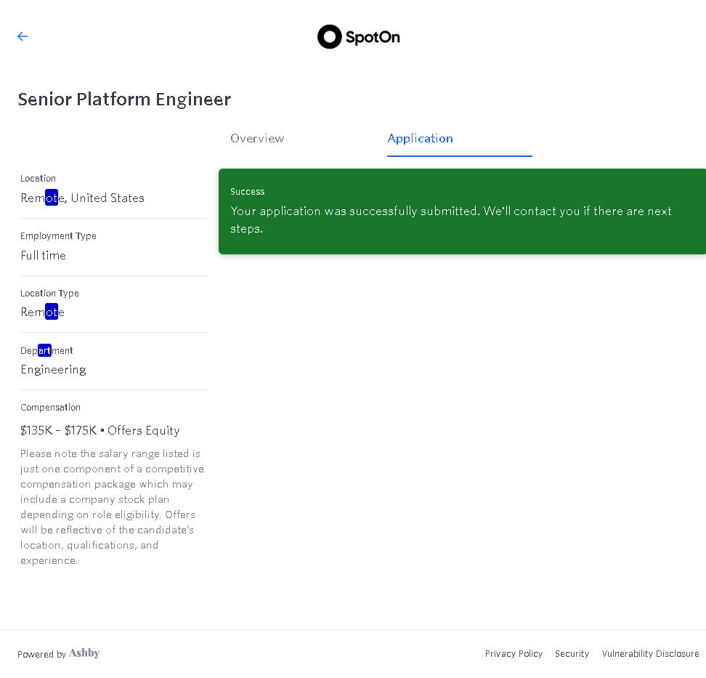The height and width of the screenshot is (678, 706).
Task: Click the SpotOn logo
Action: point(359,37)
